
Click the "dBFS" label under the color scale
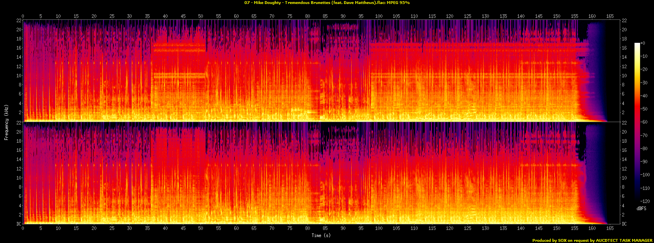point(641,209)
